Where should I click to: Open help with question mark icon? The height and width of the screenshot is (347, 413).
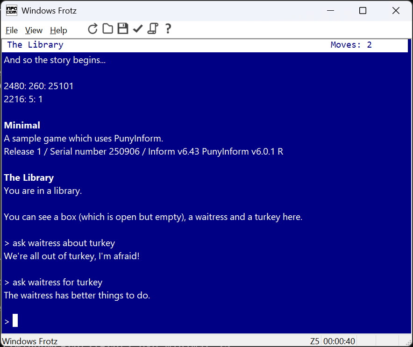click(x=168, y=29)
